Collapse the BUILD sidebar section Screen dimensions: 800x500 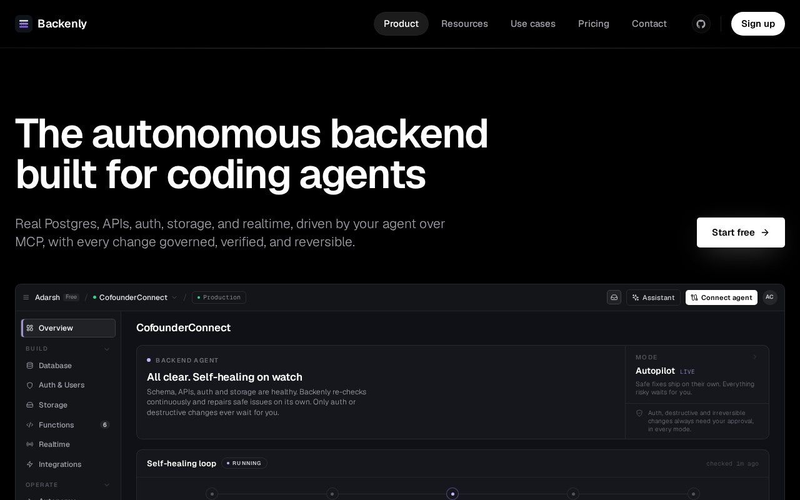tap(106, 349)
